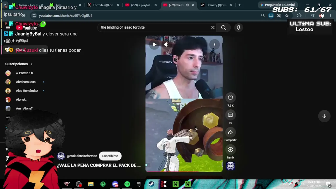Open the Chrome three-dot menu

click(330, 15)
